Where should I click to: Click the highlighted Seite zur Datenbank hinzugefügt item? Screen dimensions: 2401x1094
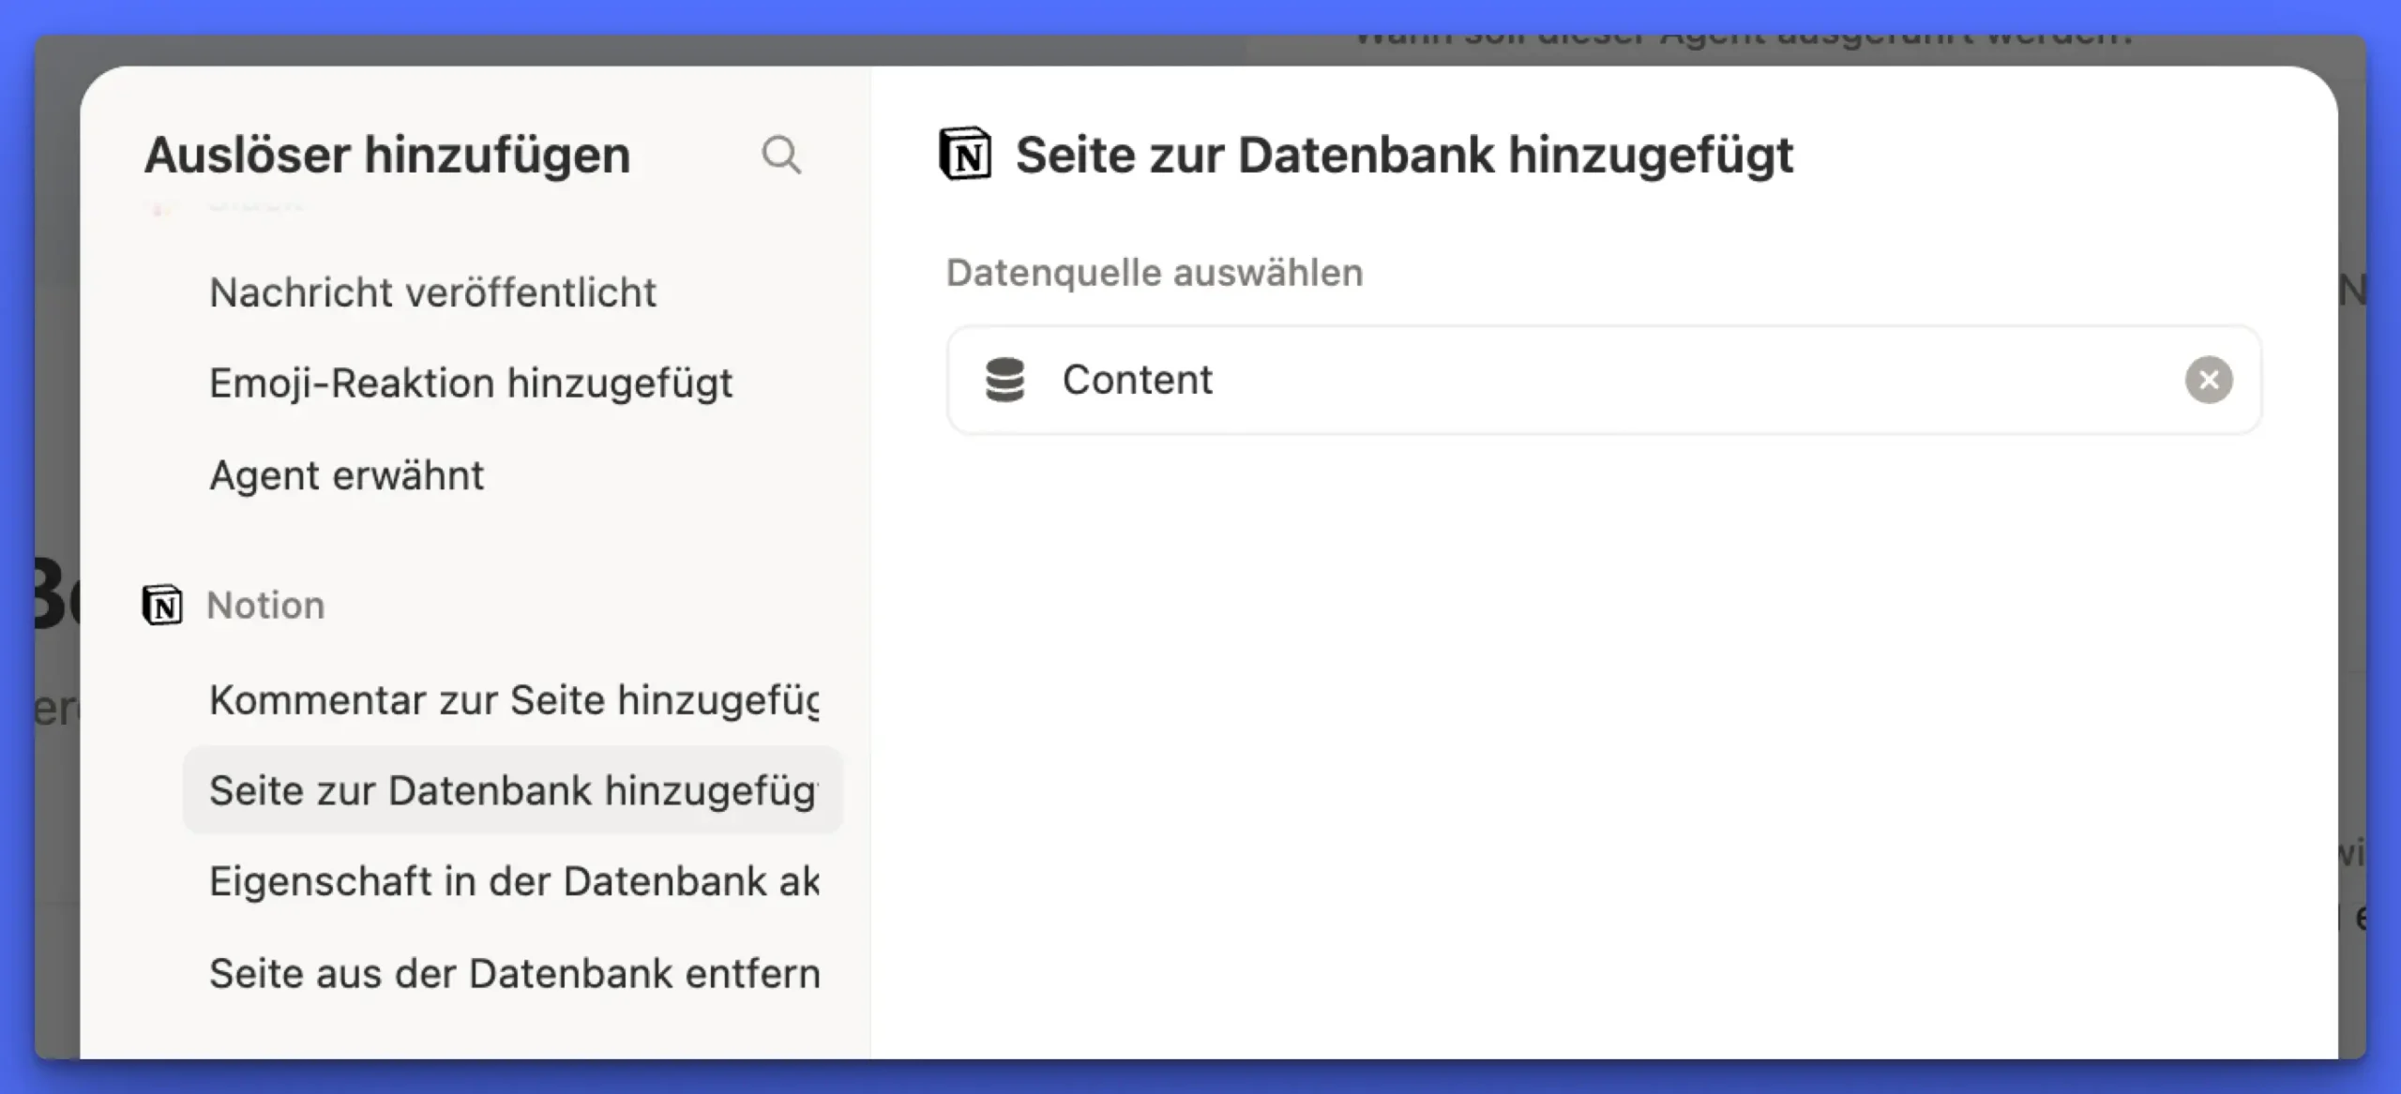[513, 790]
